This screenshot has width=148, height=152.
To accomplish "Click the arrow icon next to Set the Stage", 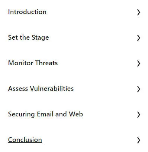I will (x=139, y=38).
